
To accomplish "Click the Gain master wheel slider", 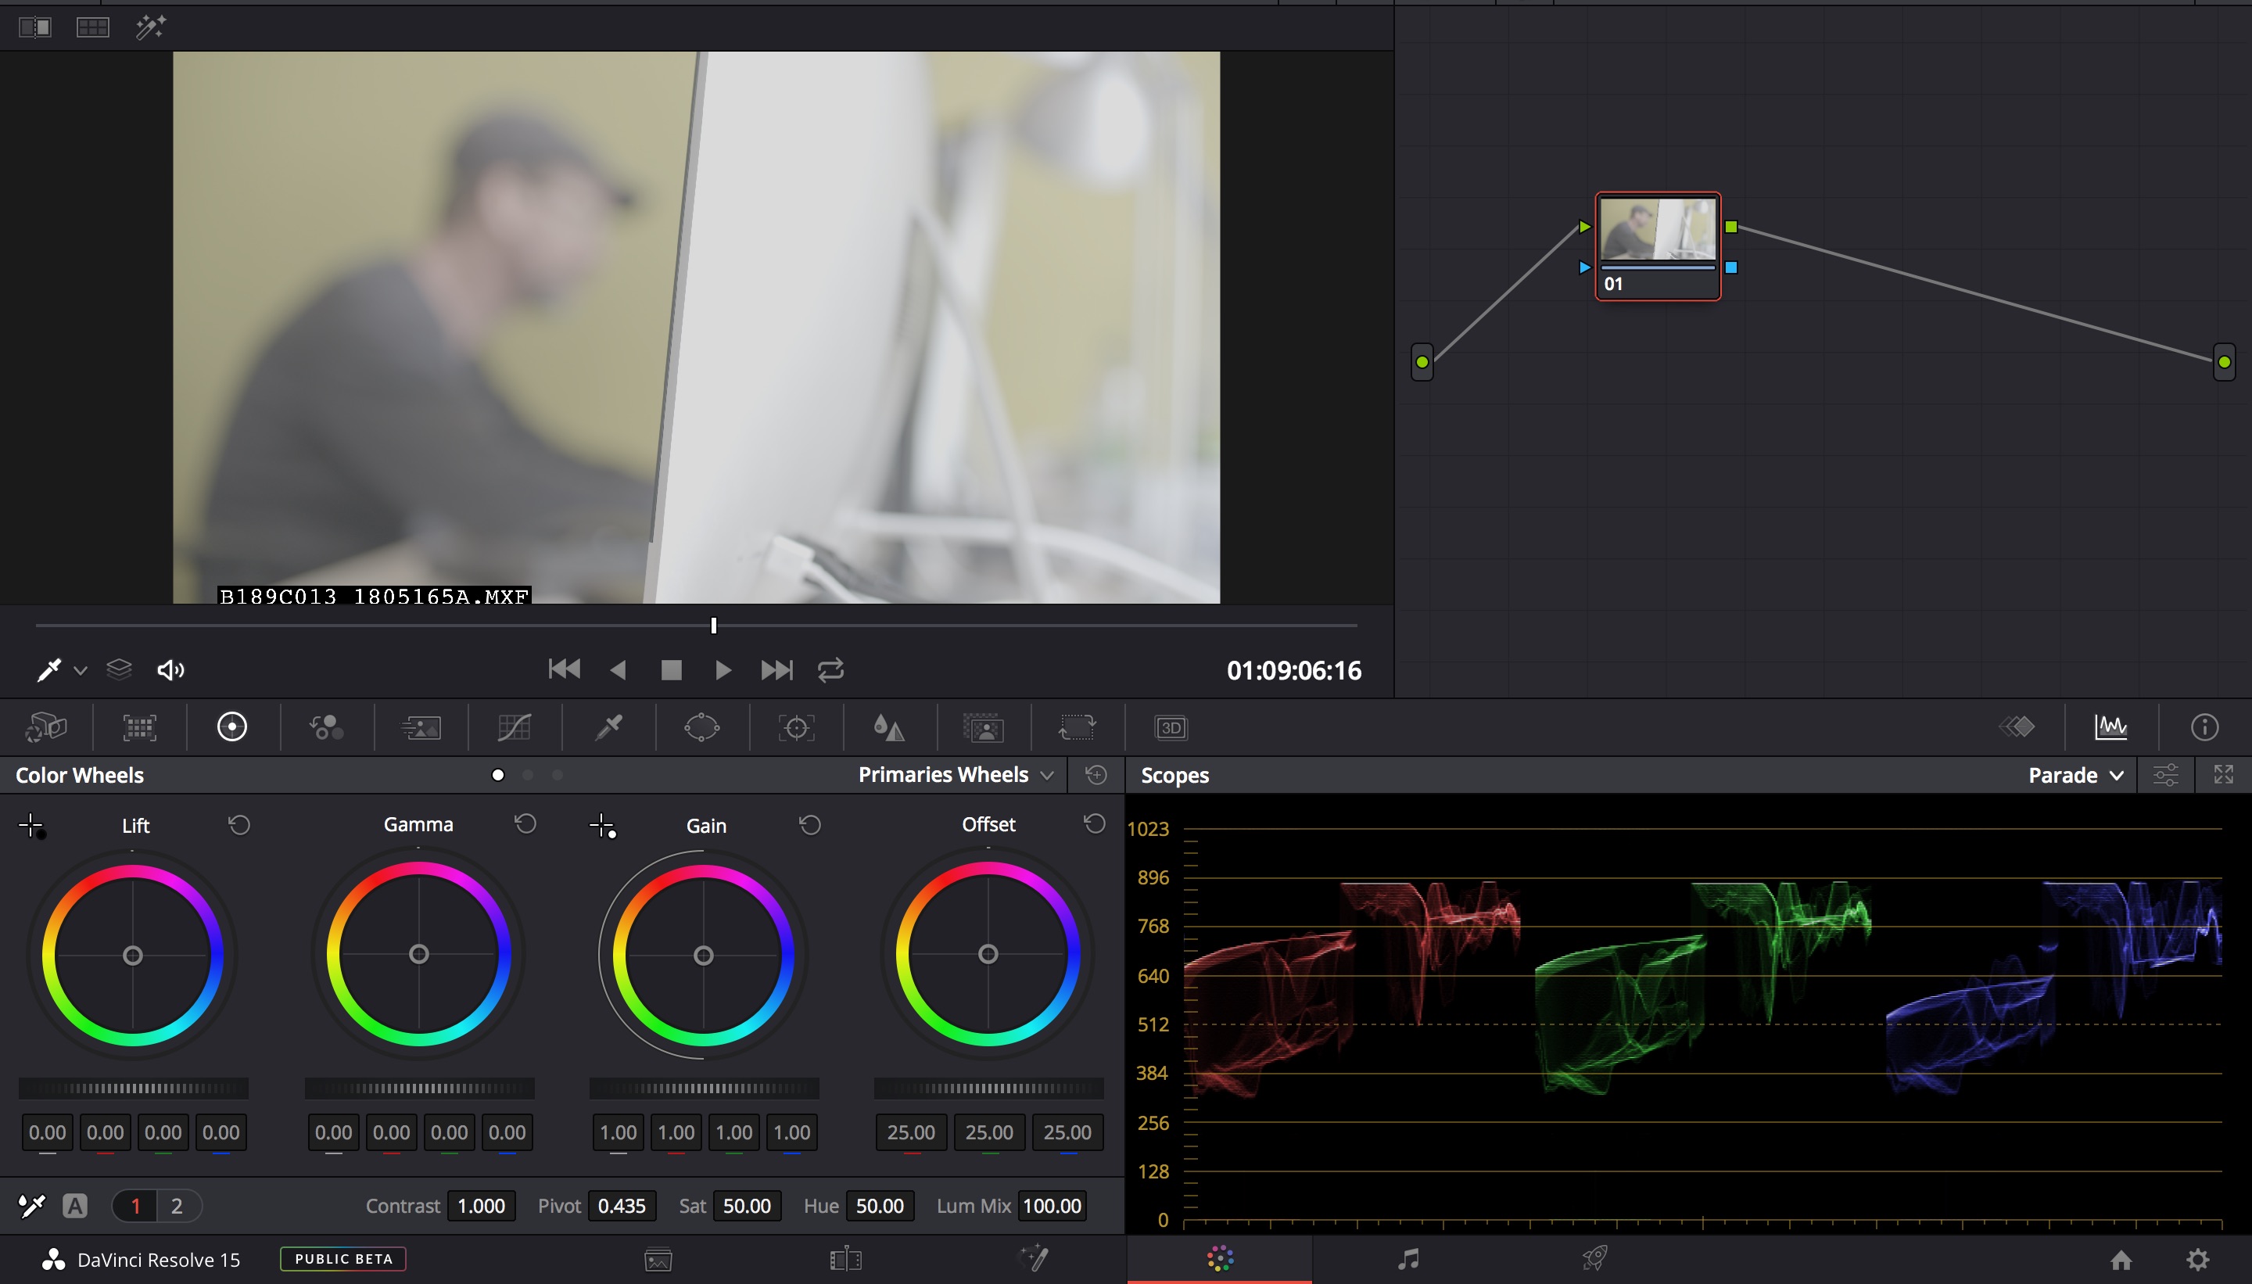I will (704, 1089).
